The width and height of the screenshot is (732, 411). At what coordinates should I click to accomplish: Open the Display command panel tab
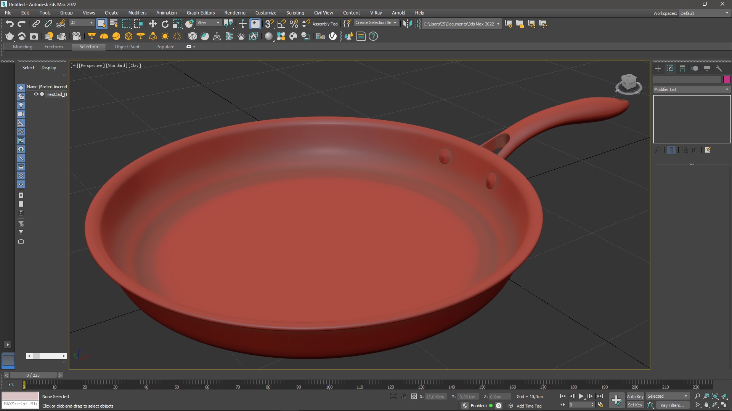click(x=707, y=68)
